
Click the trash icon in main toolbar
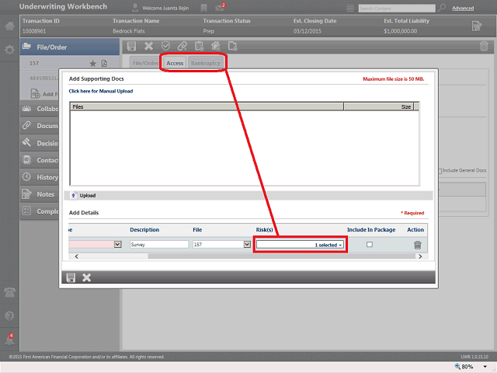click(484, 47)
